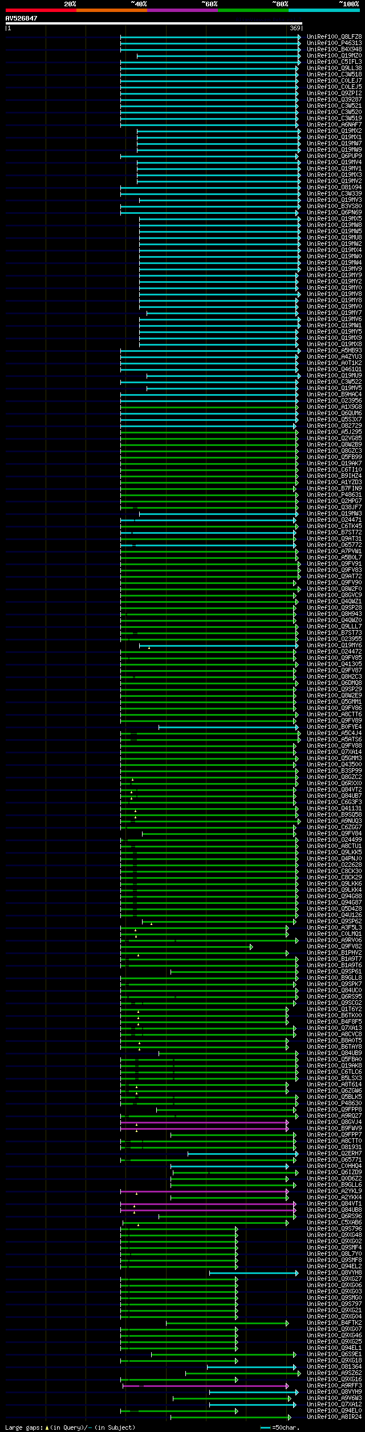Click the UniRef100_Q94G88 label
365x1432 pixels.
pos(334,896)
